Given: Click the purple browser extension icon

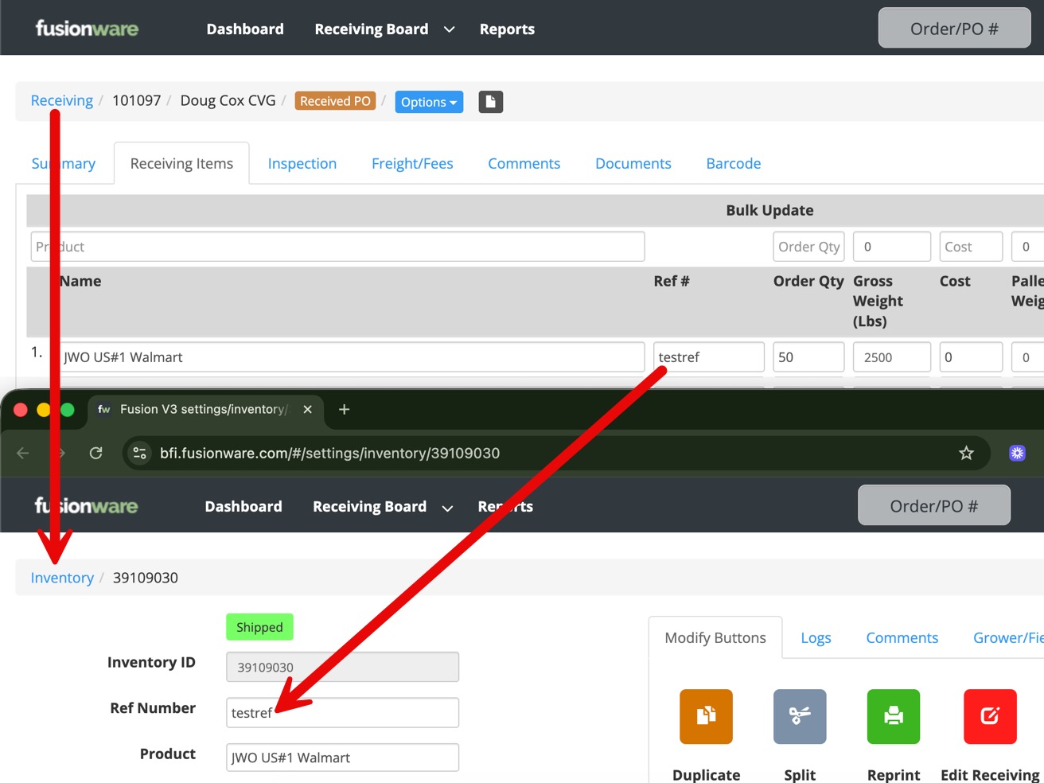Looking at the screenshot, I should [1017, 453].
